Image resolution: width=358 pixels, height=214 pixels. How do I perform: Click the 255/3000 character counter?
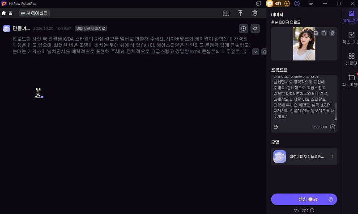tap(320, 127)
